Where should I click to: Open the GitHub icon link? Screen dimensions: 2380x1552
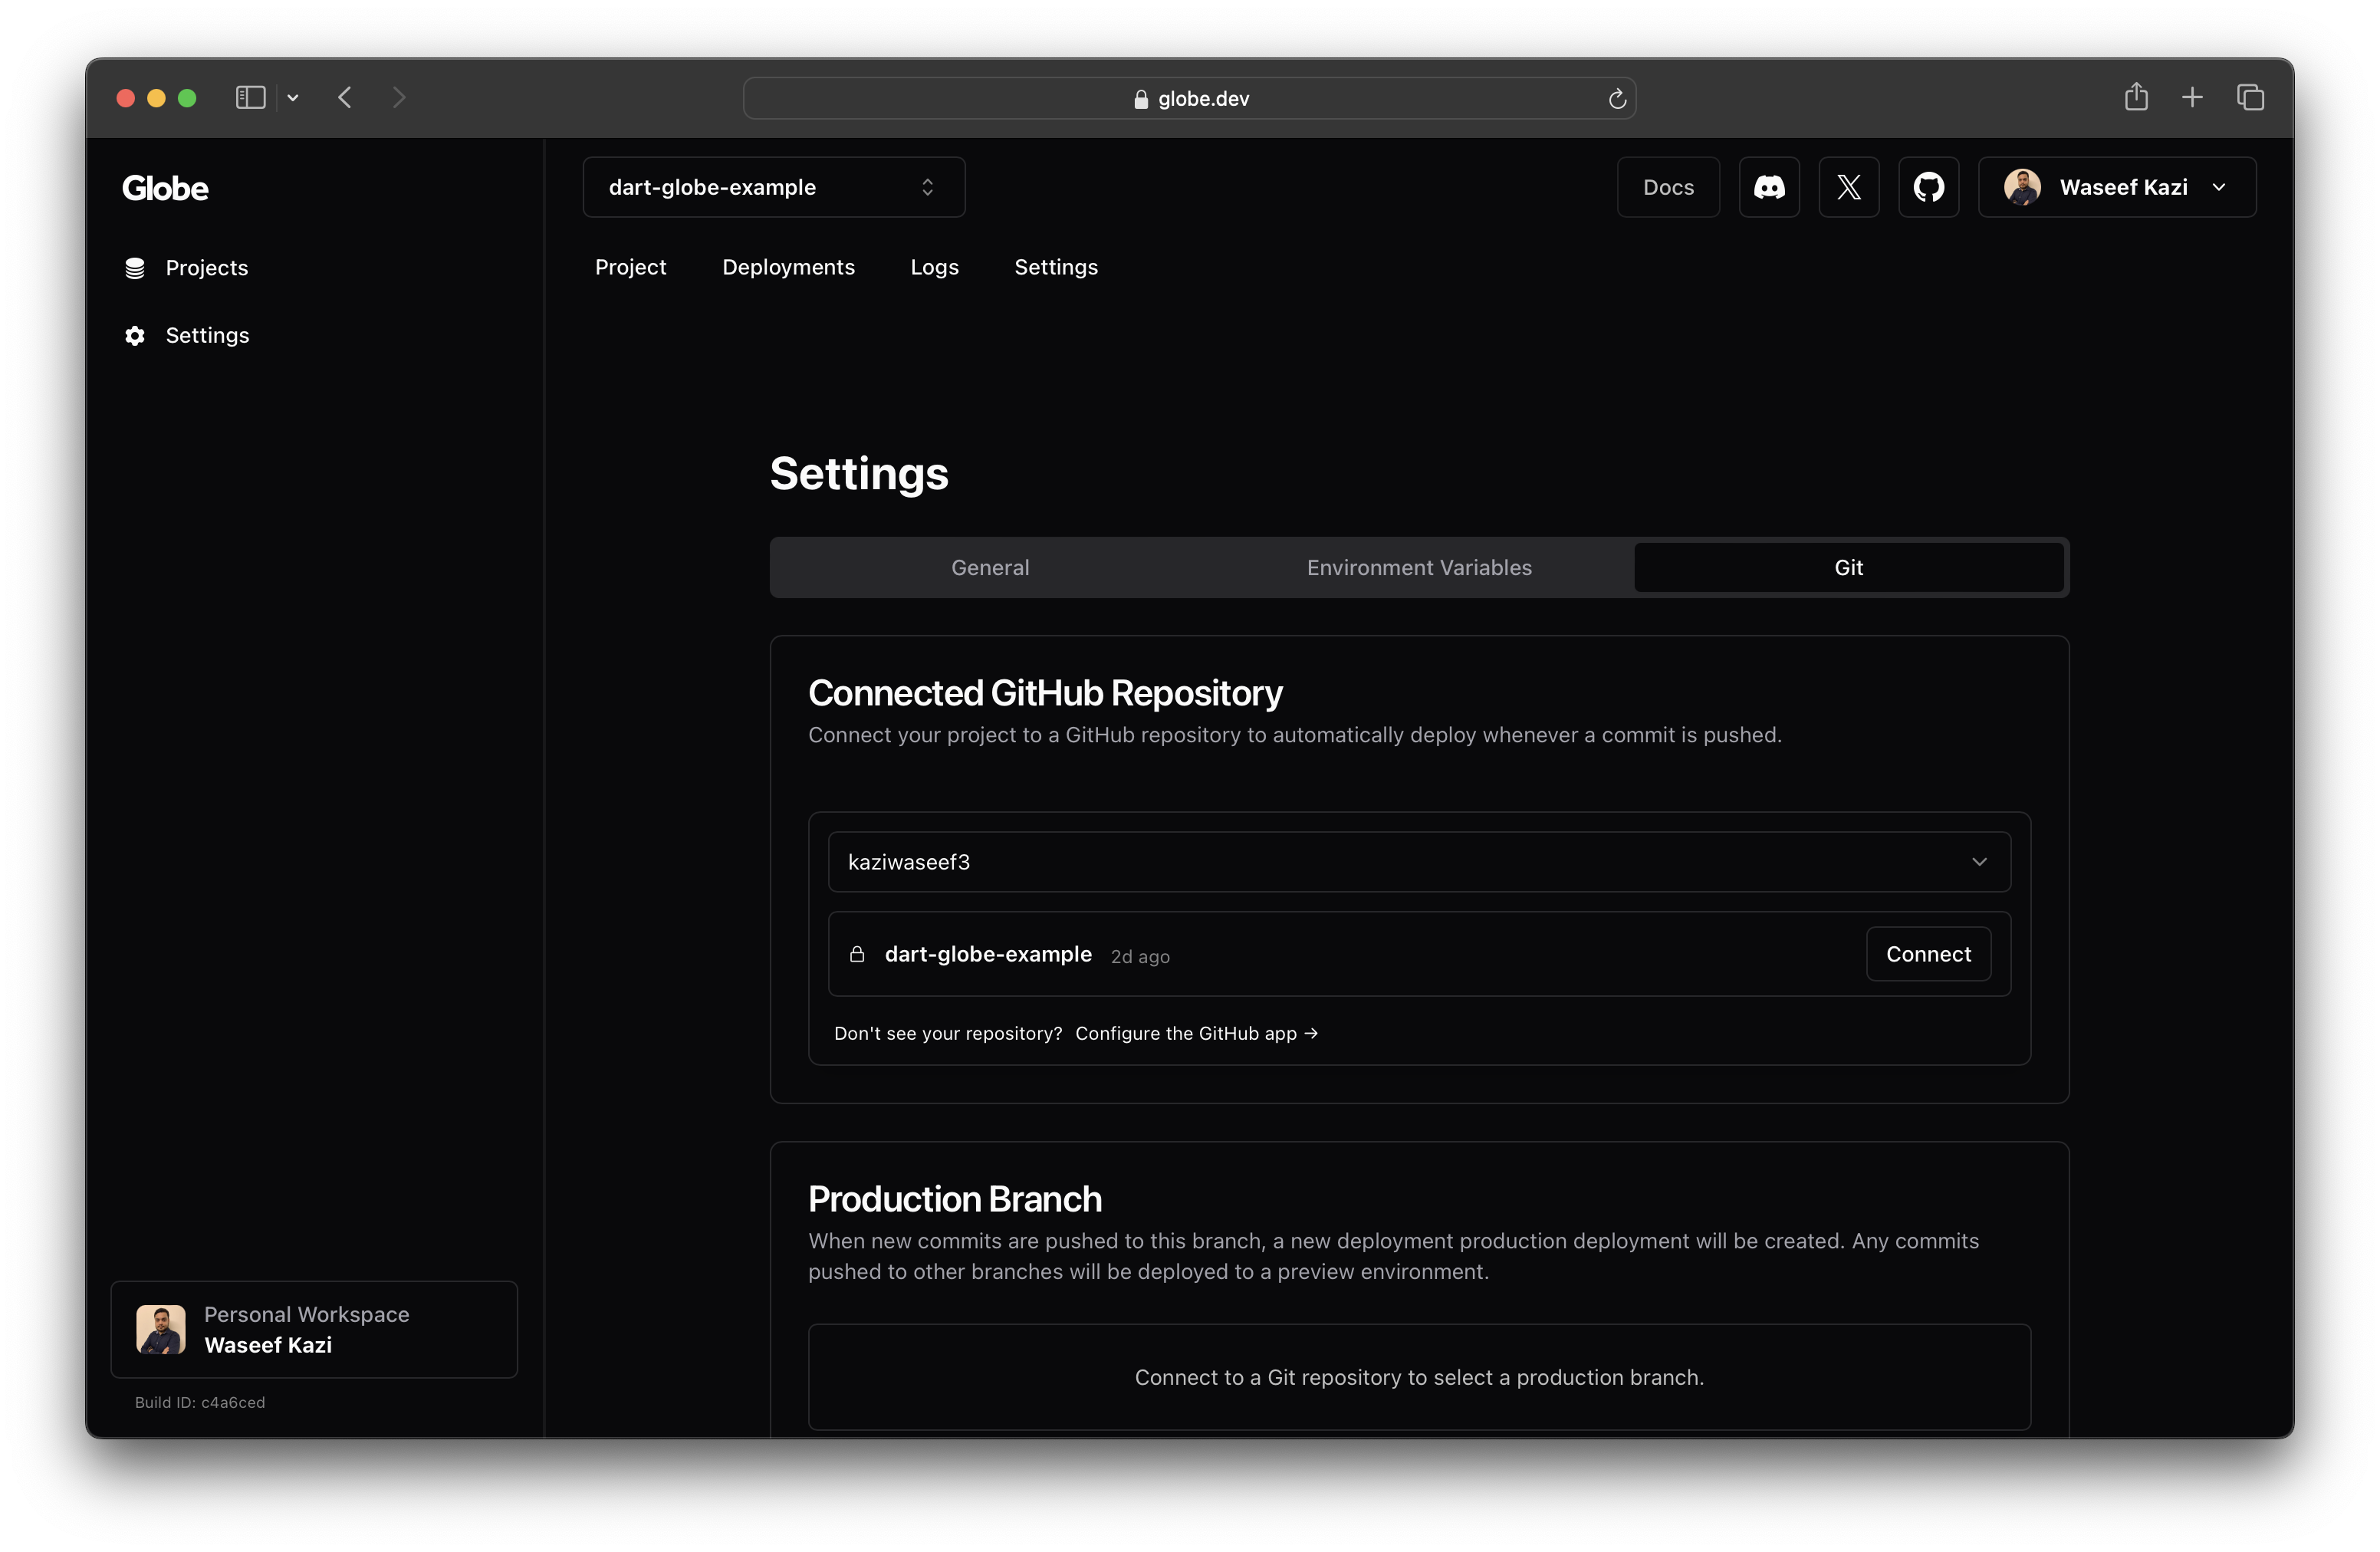click(x=1928, y=187)
